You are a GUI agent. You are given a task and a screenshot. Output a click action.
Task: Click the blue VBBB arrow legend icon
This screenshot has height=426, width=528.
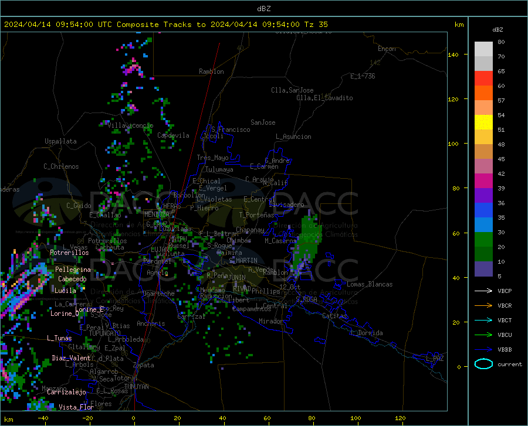(483, 350)
